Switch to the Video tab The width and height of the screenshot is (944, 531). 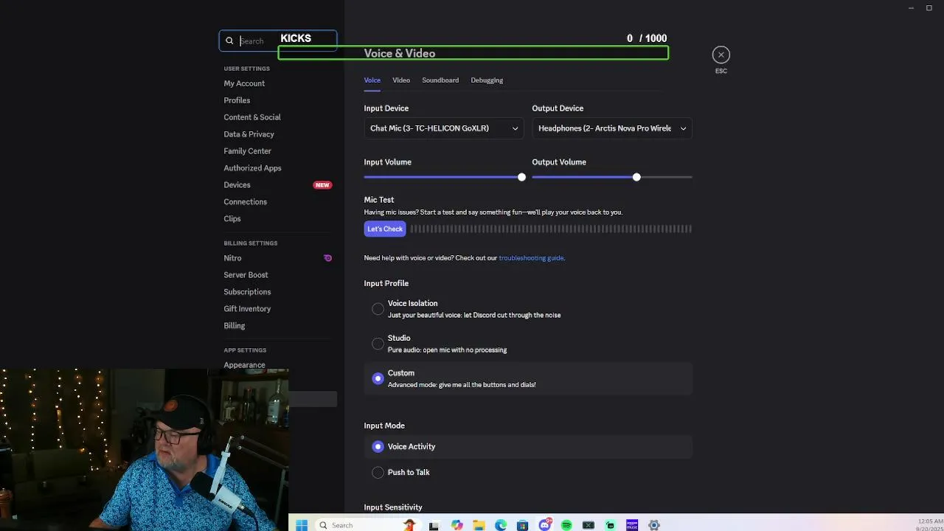point(401,80)
